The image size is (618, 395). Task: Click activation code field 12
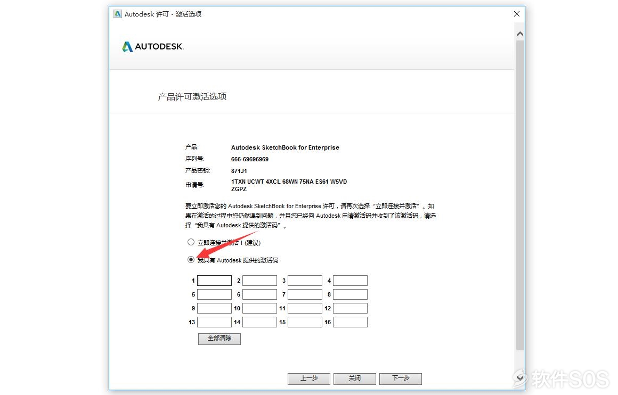(351, 308)
